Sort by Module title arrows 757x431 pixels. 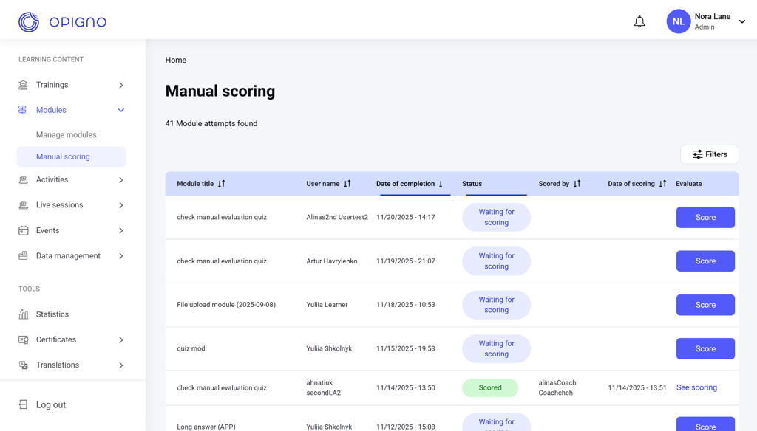pyautogui.click(x=222, y=184)
